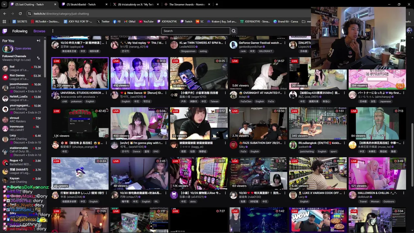Open the Brand Kit - Canva bookmark

(x=286, y=22)
